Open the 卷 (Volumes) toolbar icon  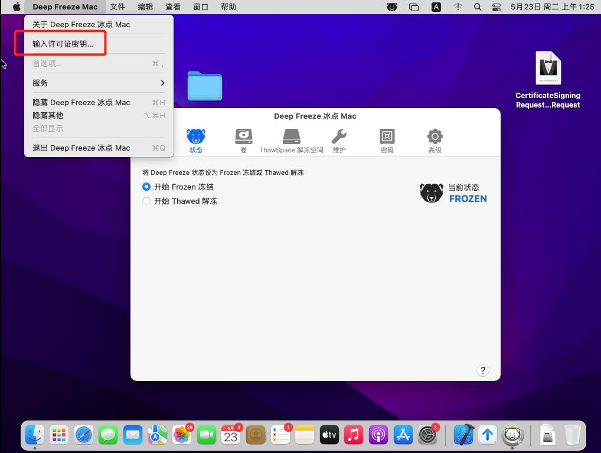(x=243, y=141)
